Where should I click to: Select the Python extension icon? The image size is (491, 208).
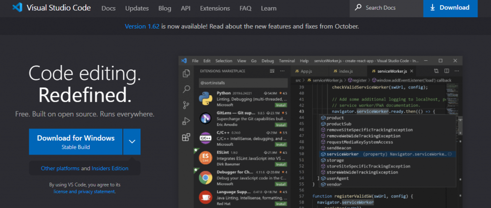pyautogui.click(x=206, y=99)
